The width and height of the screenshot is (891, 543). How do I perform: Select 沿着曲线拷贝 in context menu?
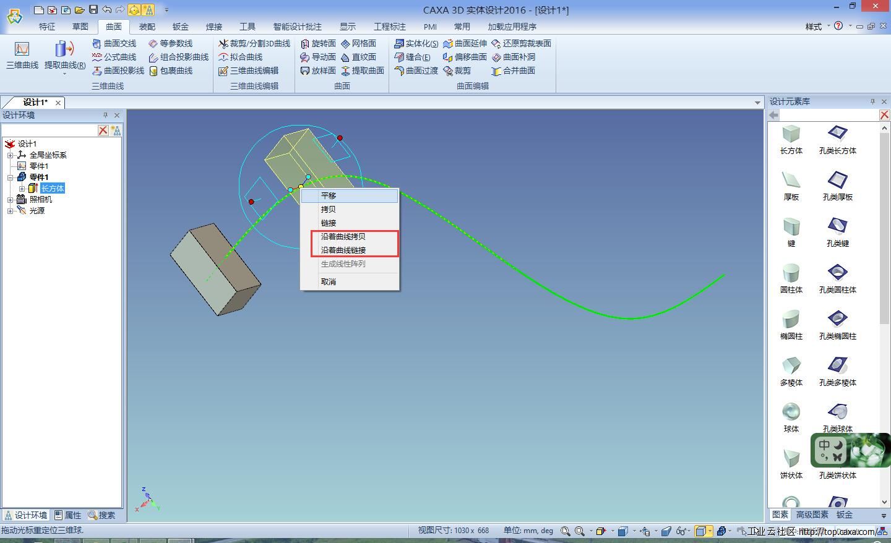pos(350,237)
